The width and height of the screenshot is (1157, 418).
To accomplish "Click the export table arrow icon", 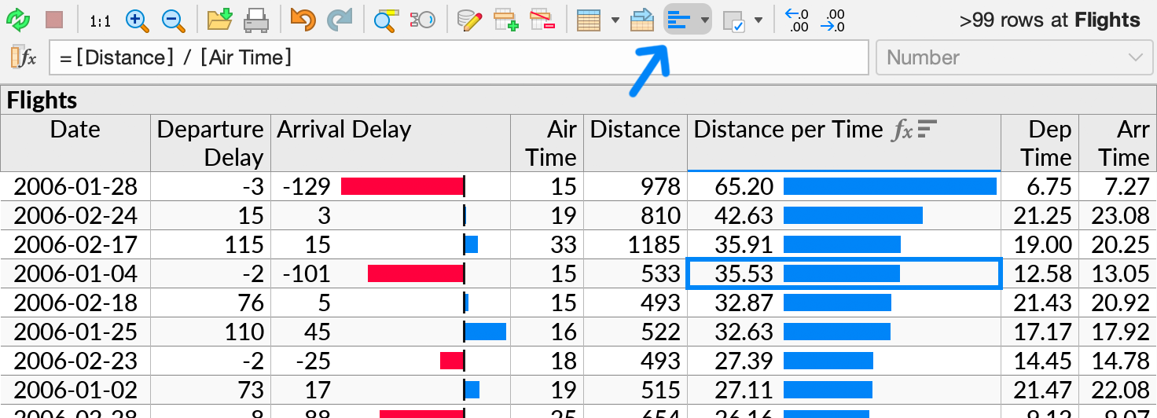I will click(x=642, y=20).
